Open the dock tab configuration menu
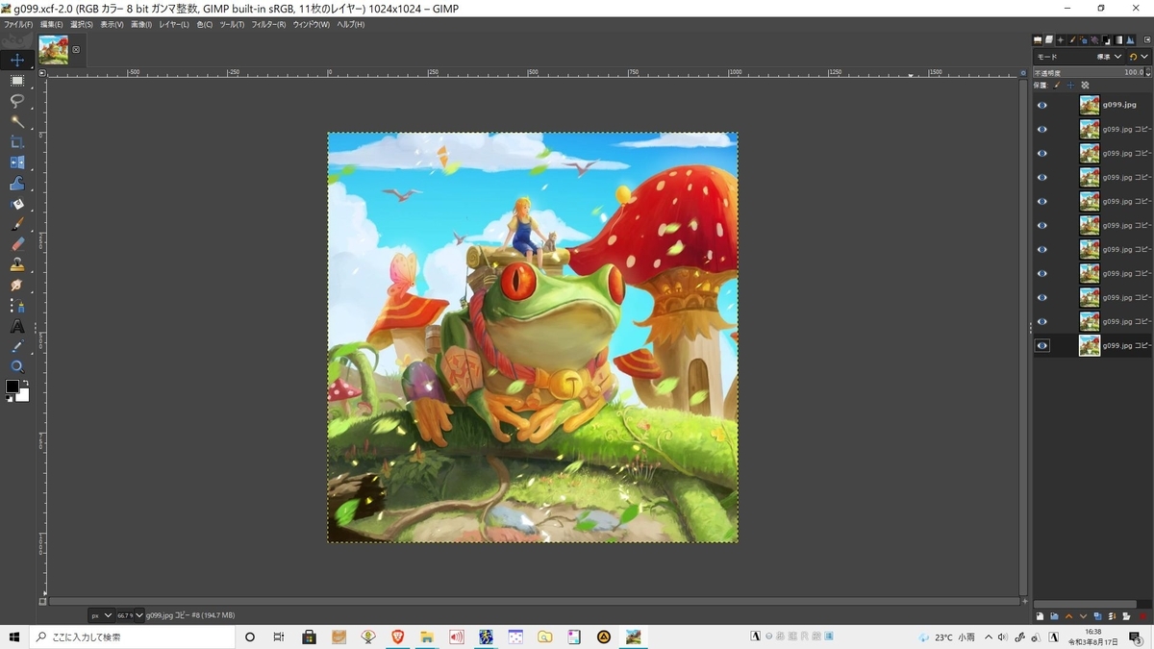1154x649 pixels. (x=1145, y=40)
